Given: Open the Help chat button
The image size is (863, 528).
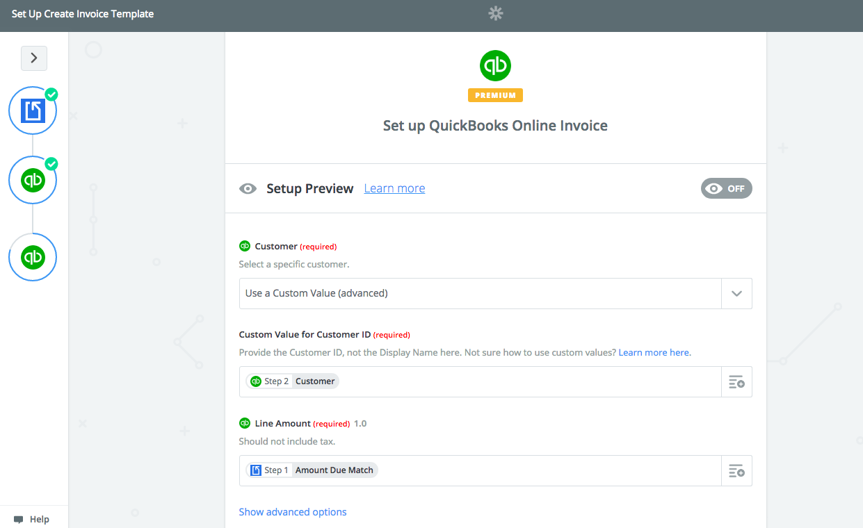Looking at the screenshot, I should (x=31, y=519).
